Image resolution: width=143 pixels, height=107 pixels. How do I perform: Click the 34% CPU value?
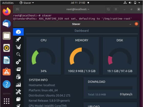tap(43, 71)
